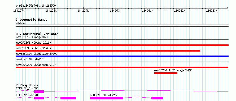Viewport: 236px width, 101px height.
Task: Click the ECE2|NM_014693 gene label
Action: click(27, 88)
